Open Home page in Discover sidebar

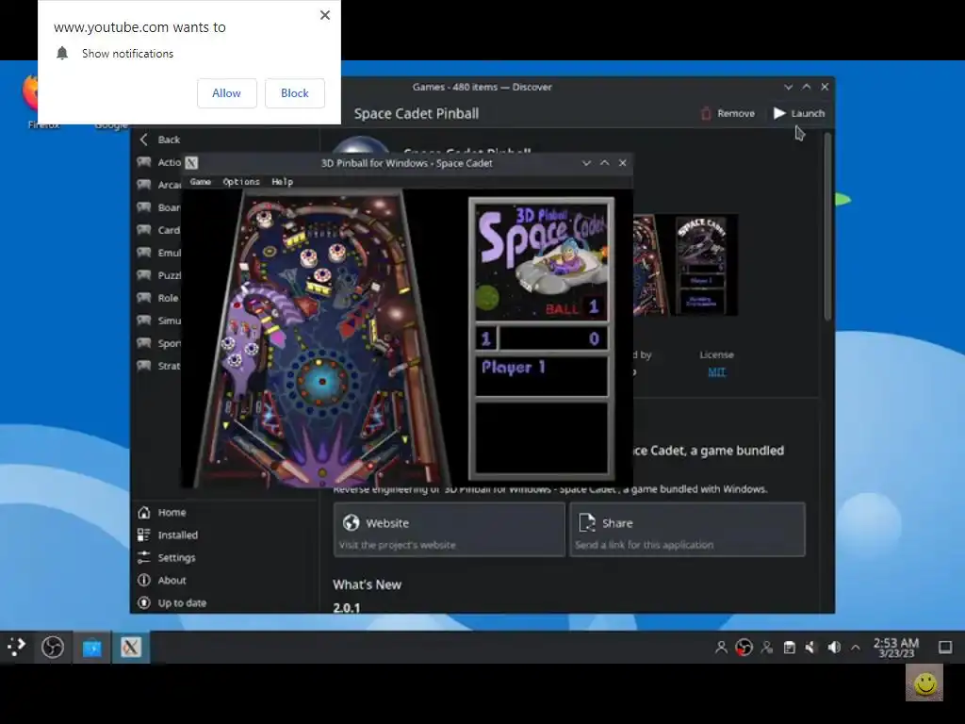pos(162,512)
